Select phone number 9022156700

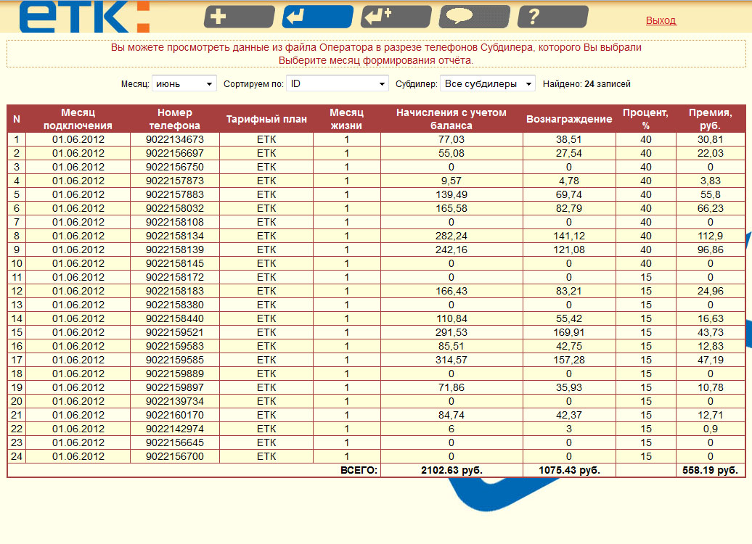point(174,456)
